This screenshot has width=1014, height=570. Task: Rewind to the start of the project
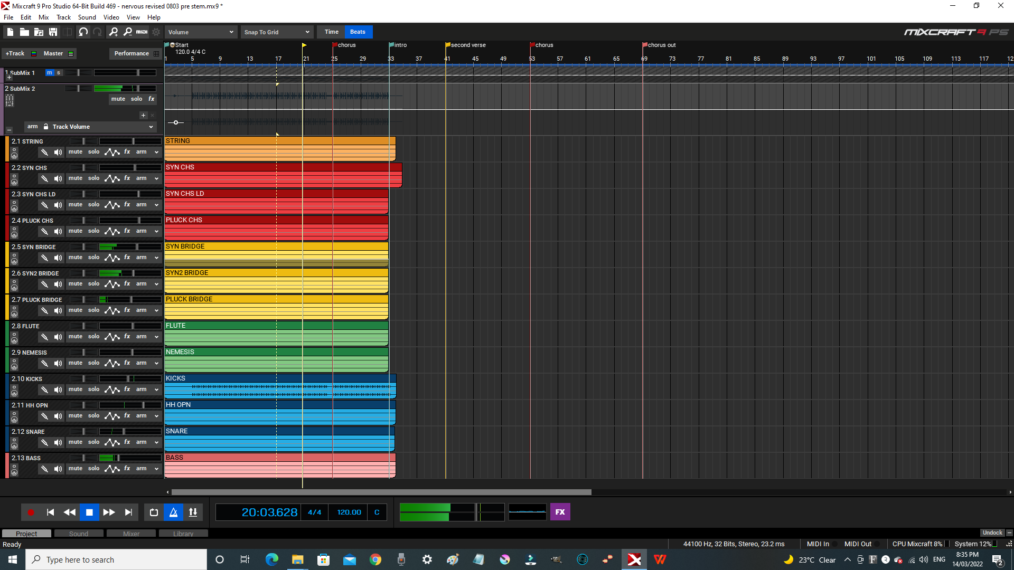click(x=50, y=512)
